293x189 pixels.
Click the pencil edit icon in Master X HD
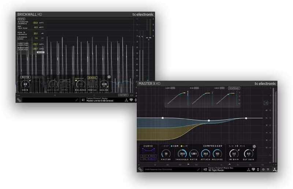tap(198, 170)
